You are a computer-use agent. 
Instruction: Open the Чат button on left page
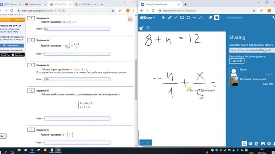(3, 136)
